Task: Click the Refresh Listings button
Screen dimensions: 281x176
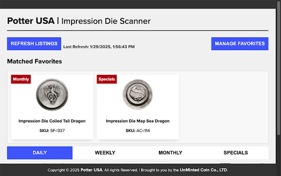Action: (x=34, y=43)
